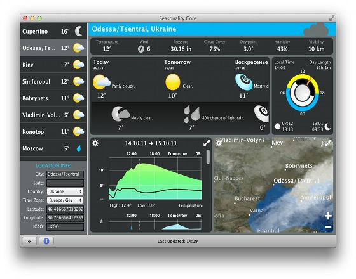Viewport: 356px width, 279px height.
Task: Select Konotop in the location list
Action: (53, 132)
